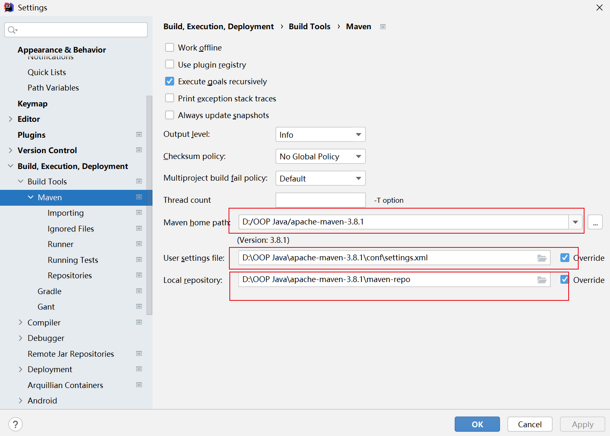The height and width of the screenshot is (436, 610).
Task: Click the project-level icon beside Gradle
Action: tap(139, 291)
